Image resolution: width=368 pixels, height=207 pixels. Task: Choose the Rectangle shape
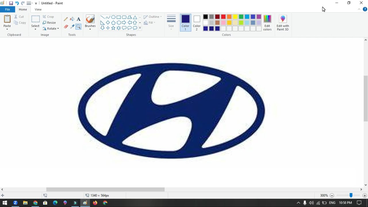[x=119, y=17]
